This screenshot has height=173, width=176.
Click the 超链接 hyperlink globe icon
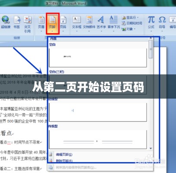tap(6, 20)
